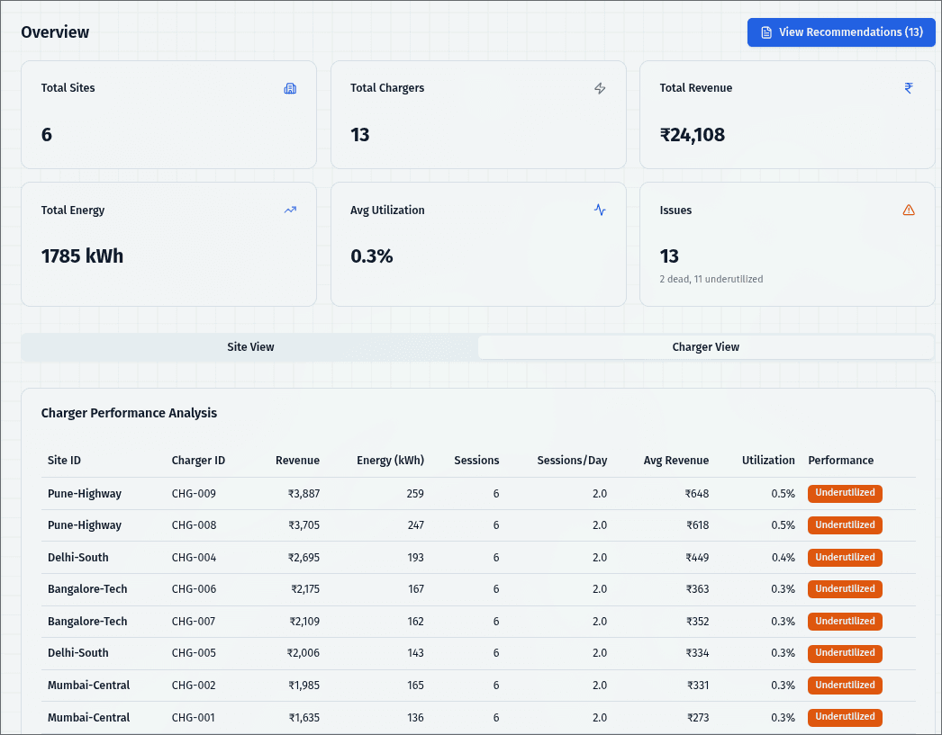This screenshot has height=735, width=942.
Task: Click the Underutilized badge for CHG-005
Action: pyautogui.click(x=845, y=653)
